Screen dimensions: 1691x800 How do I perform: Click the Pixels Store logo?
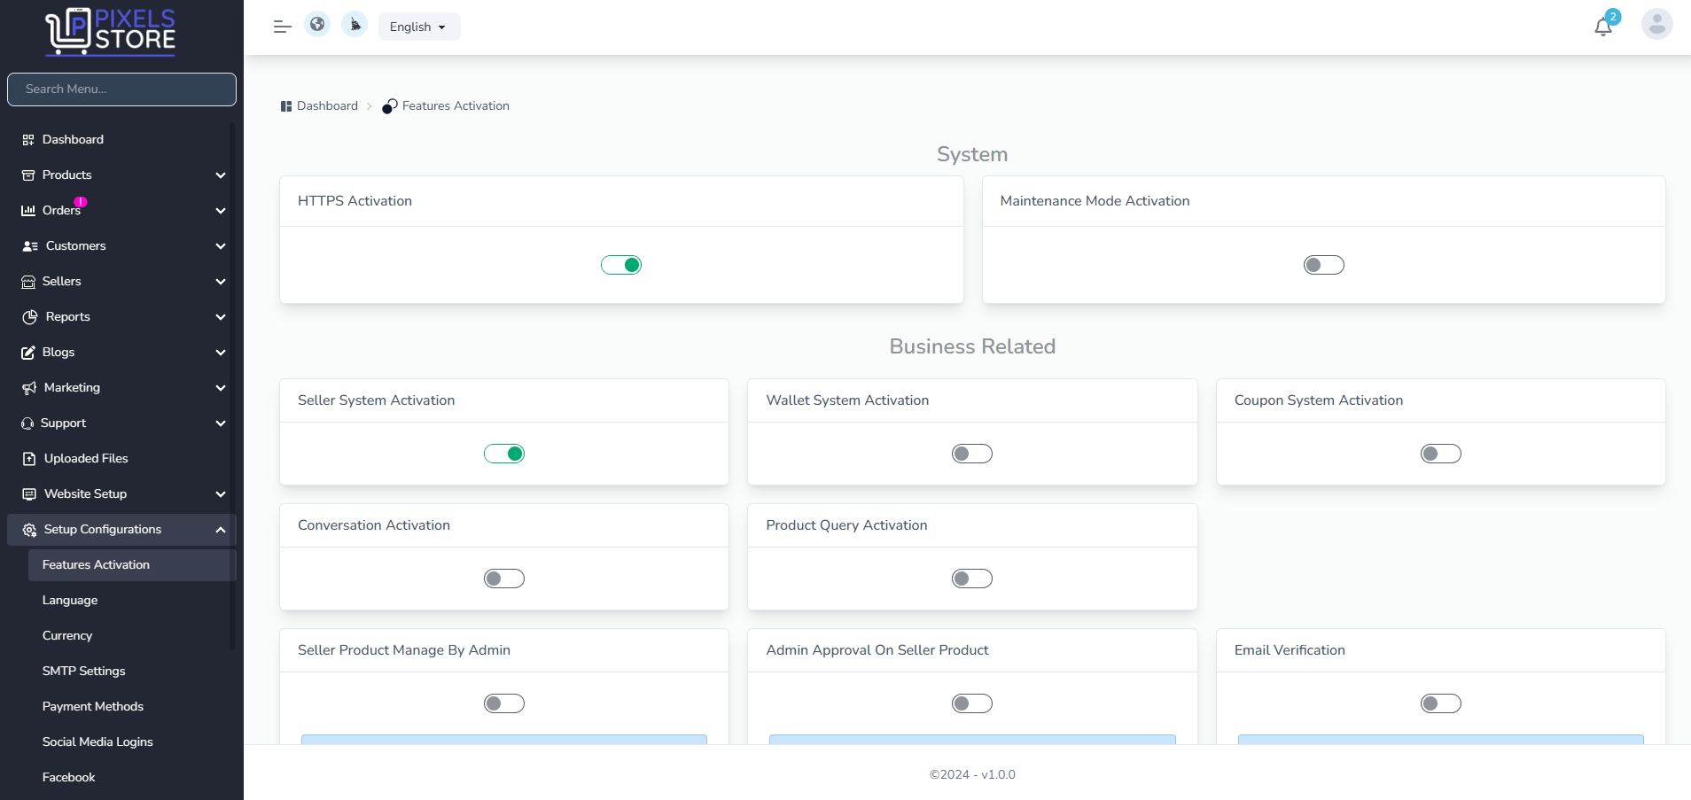pyautogui.click(x=111, y=32)
